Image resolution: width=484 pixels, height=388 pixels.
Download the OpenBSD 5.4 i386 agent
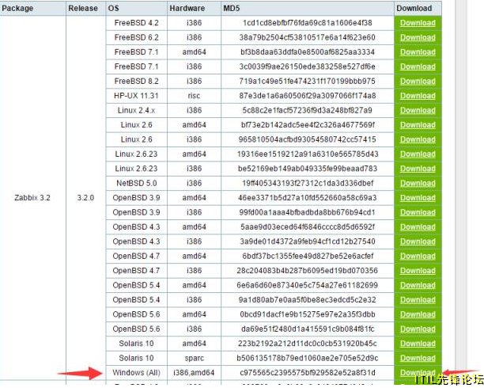pos(418,299)
